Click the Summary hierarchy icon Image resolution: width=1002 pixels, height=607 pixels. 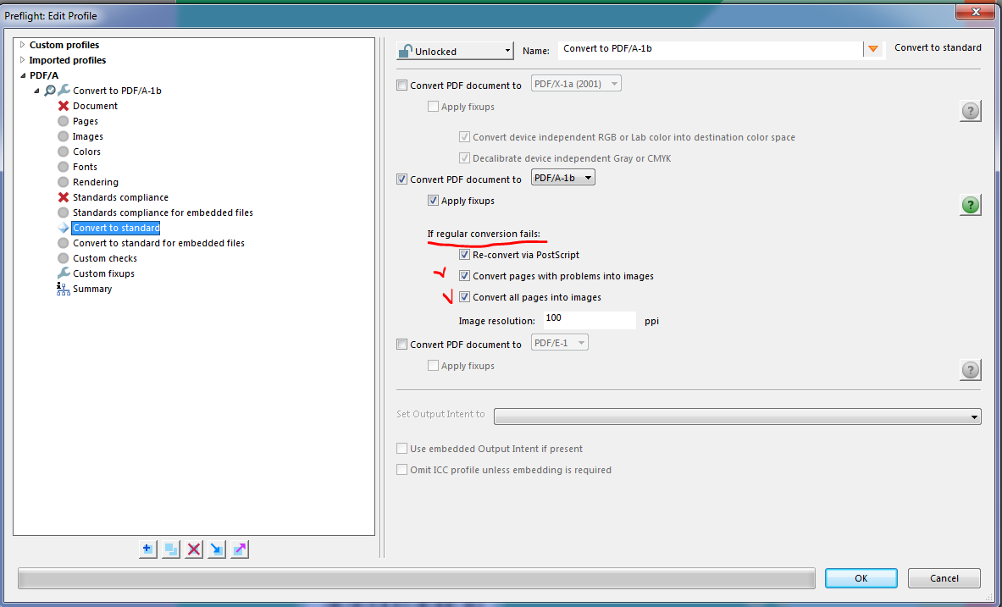click(64, 289)
